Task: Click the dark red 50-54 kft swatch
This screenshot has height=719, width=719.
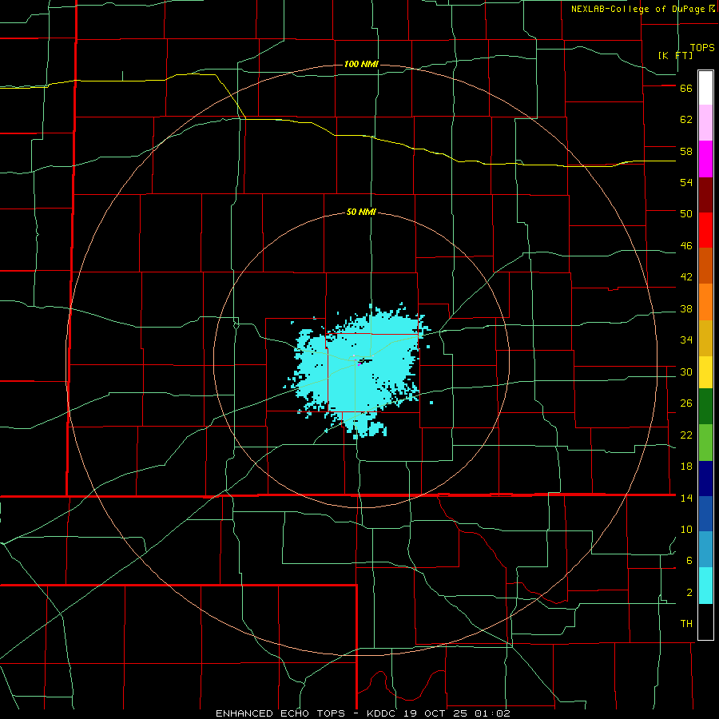Action: (705, 195)
